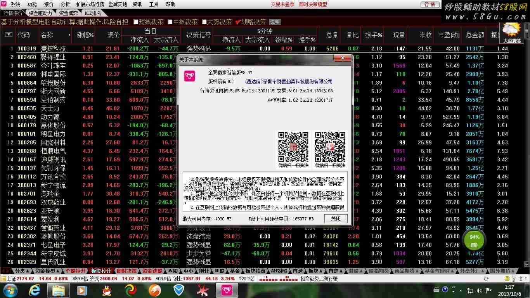Viewport: 530px width, 298px height.
Task: Click the 大盘震荡 weather icon
Action: (512, 31)
